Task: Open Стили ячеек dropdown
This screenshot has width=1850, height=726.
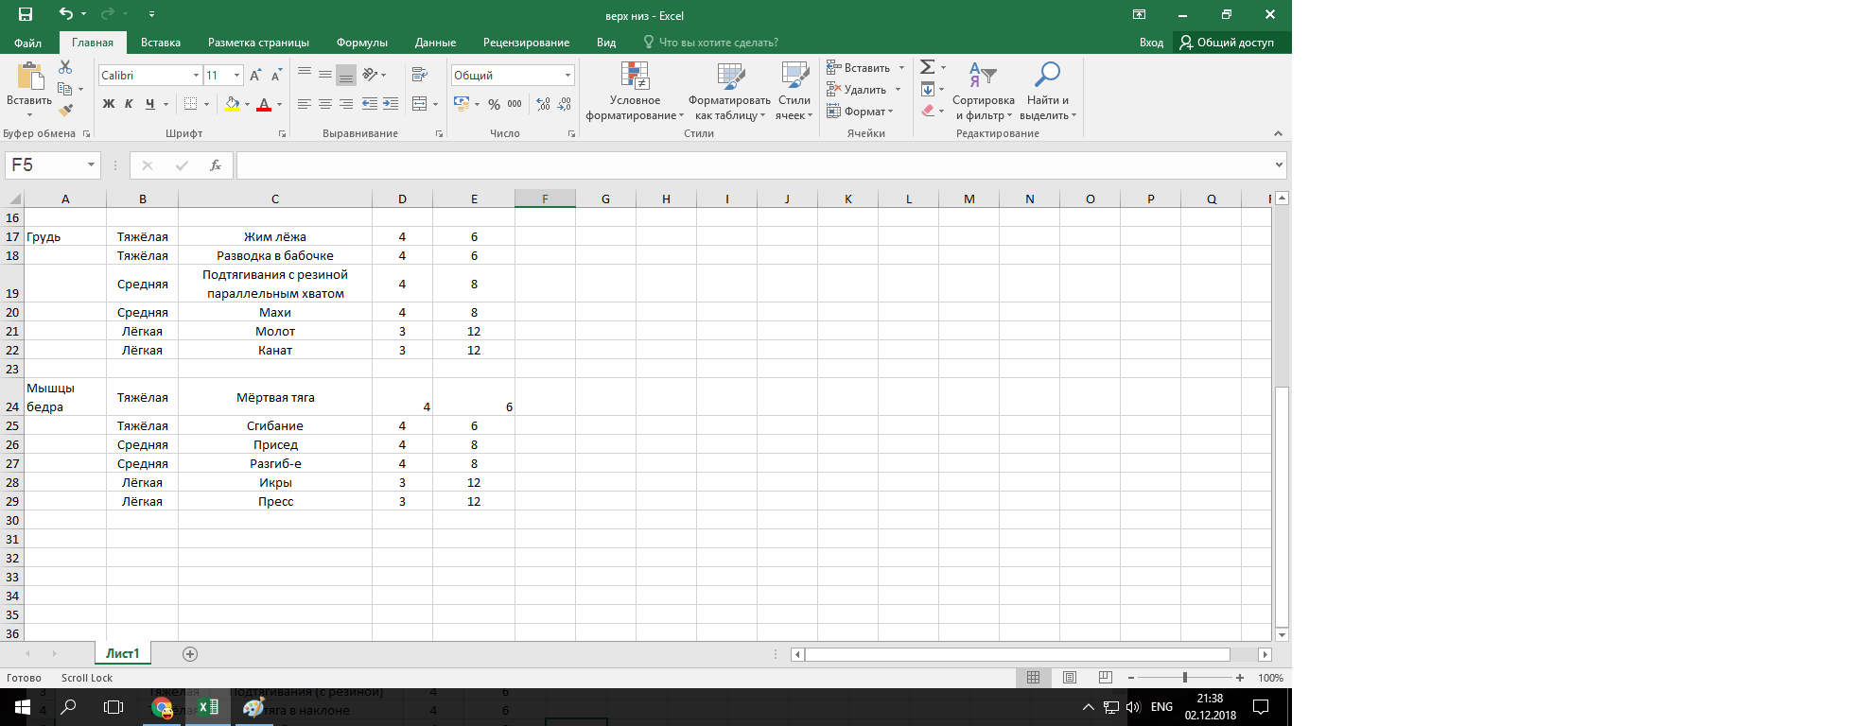Action: tap(794, 91)
